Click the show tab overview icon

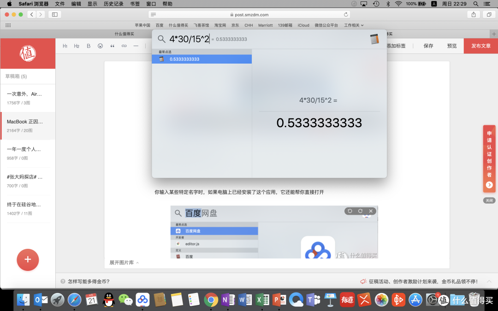point(489,15)
